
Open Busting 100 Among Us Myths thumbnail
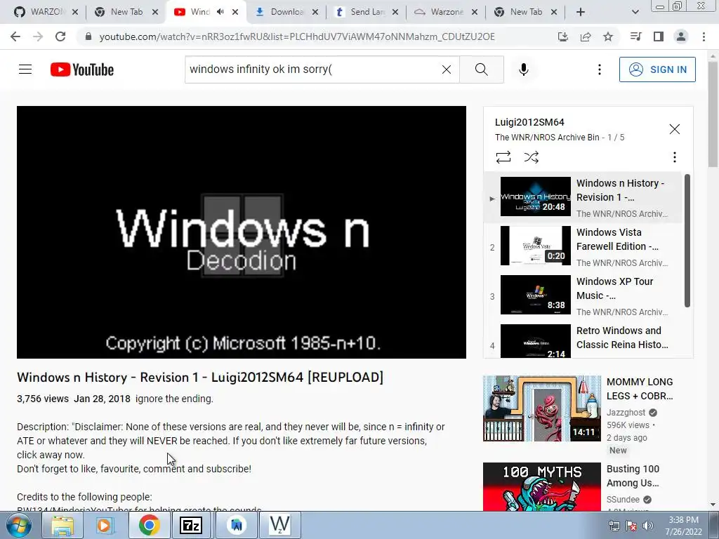coord(541,487)
